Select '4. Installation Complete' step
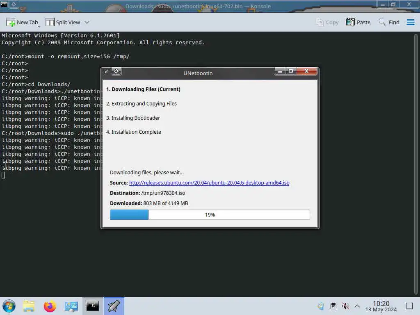This screenshot has height=315, width=420. click(x=134, y=132)
